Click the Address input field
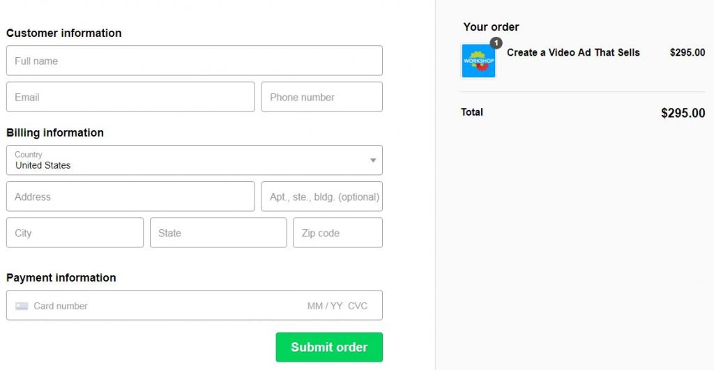The width and height of the screenshot is (714, 370). (130, 196)
